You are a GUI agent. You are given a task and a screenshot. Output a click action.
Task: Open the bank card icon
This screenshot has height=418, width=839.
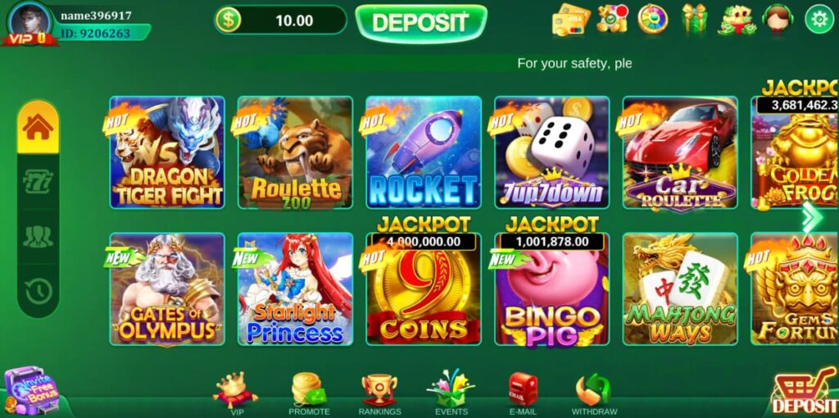point(570,20)
